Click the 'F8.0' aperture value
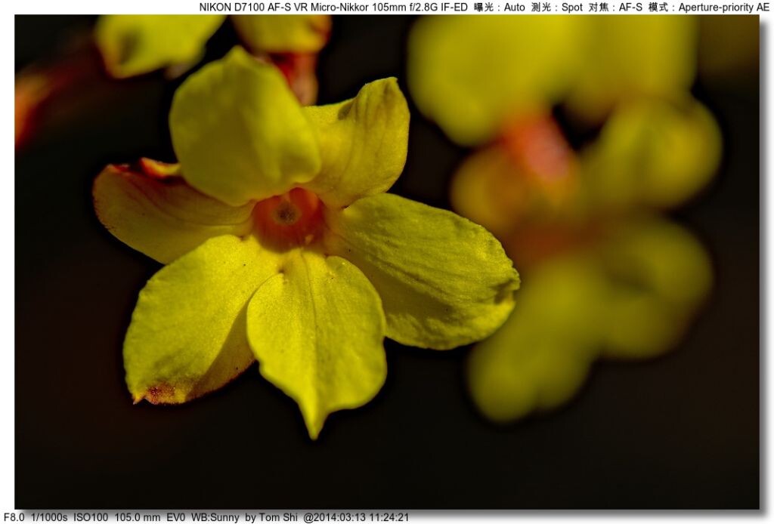The height and width of the screenshot is (524, 774). point(14,517)
